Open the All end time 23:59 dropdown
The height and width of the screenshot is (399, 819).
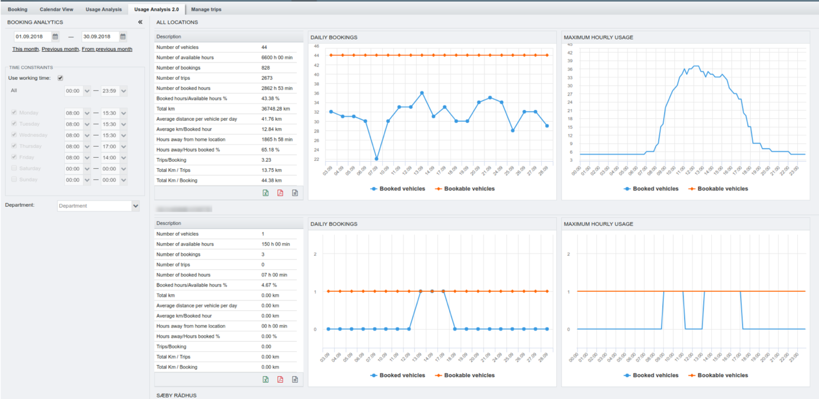(x=124, y=91)
